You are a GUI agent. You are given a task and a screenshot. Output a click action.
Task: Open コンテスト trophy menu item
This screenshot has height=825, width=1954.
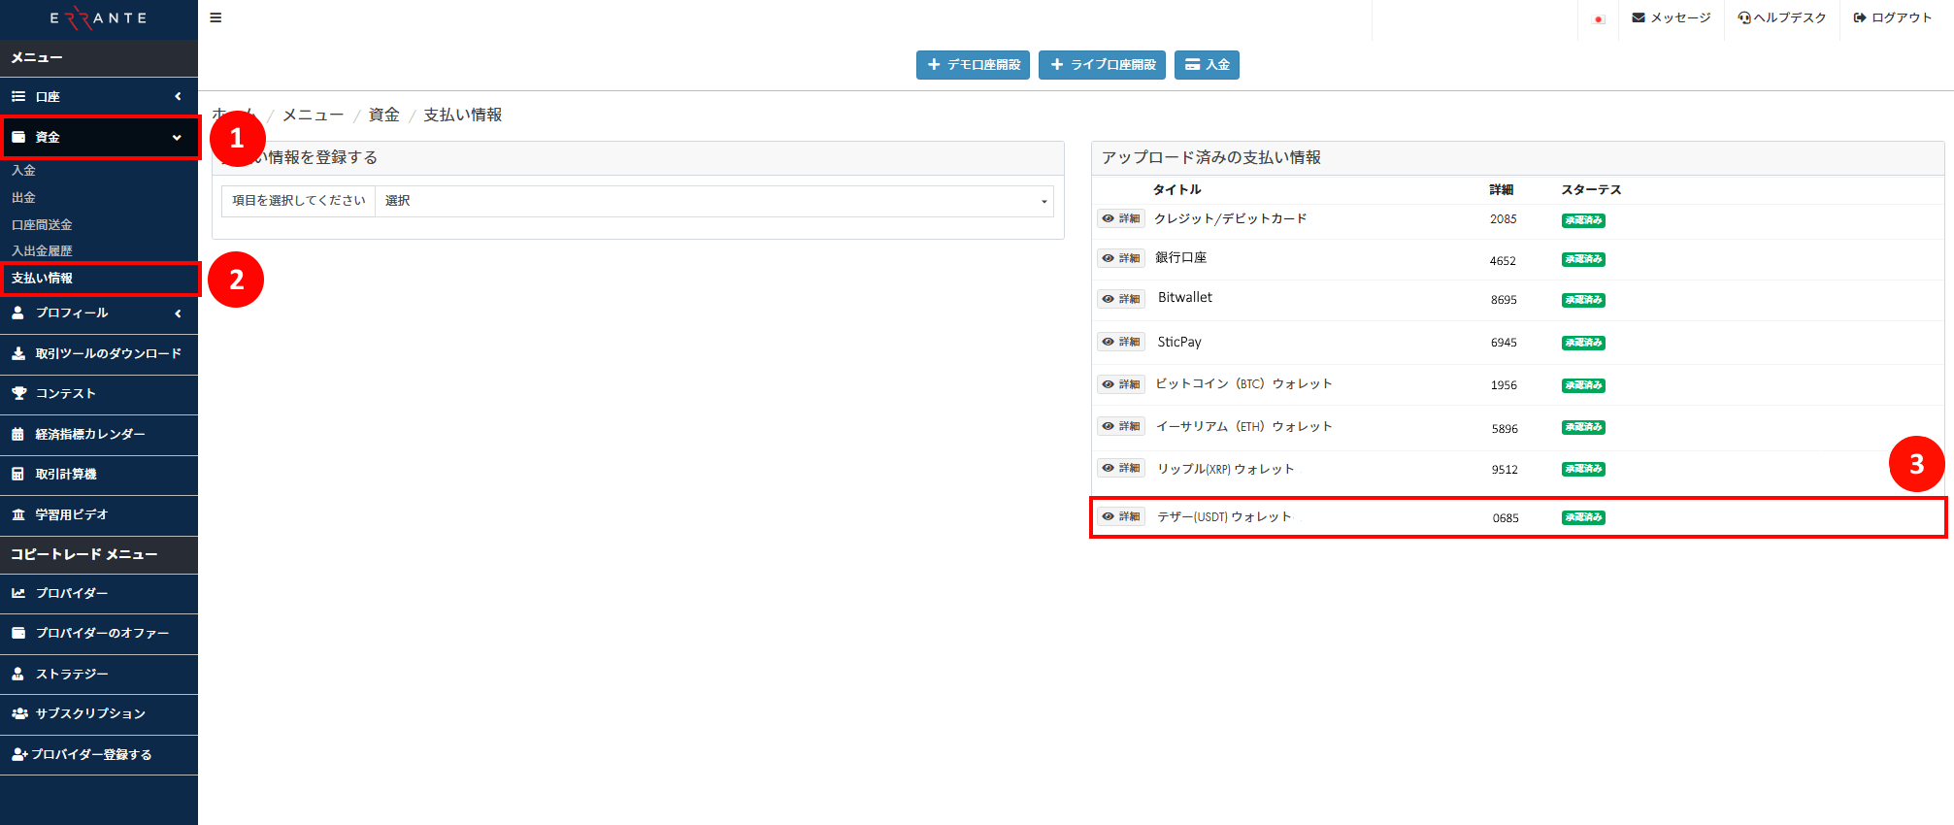[x=65, y=393]
